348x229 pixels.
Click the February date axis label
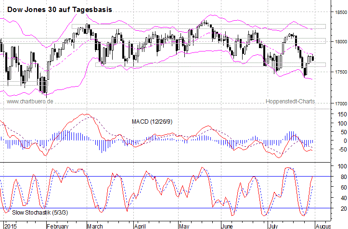(57, 226)
